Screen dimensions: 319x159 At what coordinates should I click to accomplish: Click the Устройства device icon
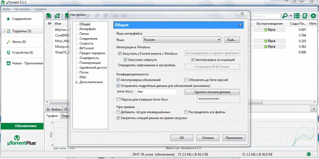[8, 53]
